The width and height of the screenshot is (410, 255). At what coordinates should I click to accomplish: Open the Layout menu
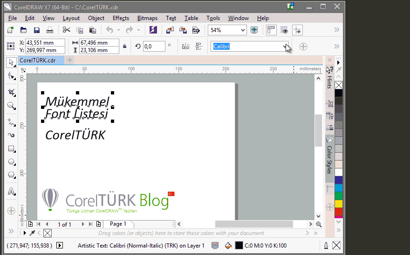click(71, 18)
